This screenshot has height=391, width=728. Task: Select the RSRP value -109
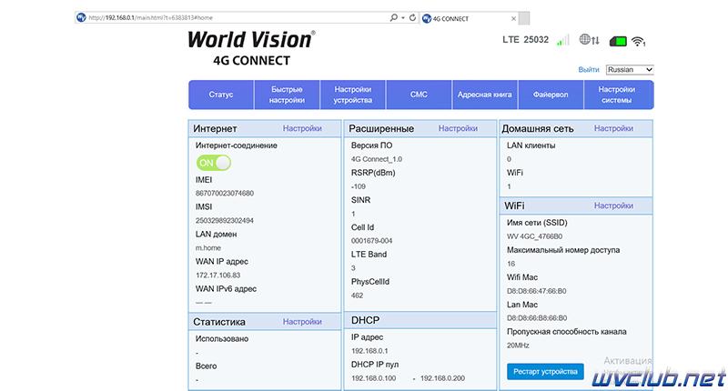tap(359, 186)
